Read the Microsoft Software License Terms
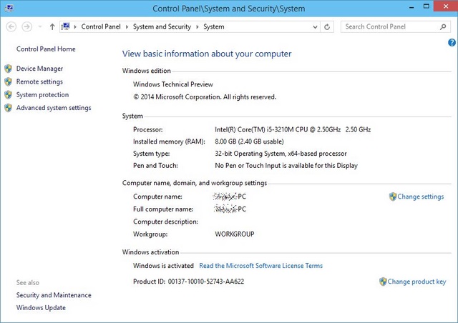The width and height of the screenshot is (458, 323). [260, 266]
